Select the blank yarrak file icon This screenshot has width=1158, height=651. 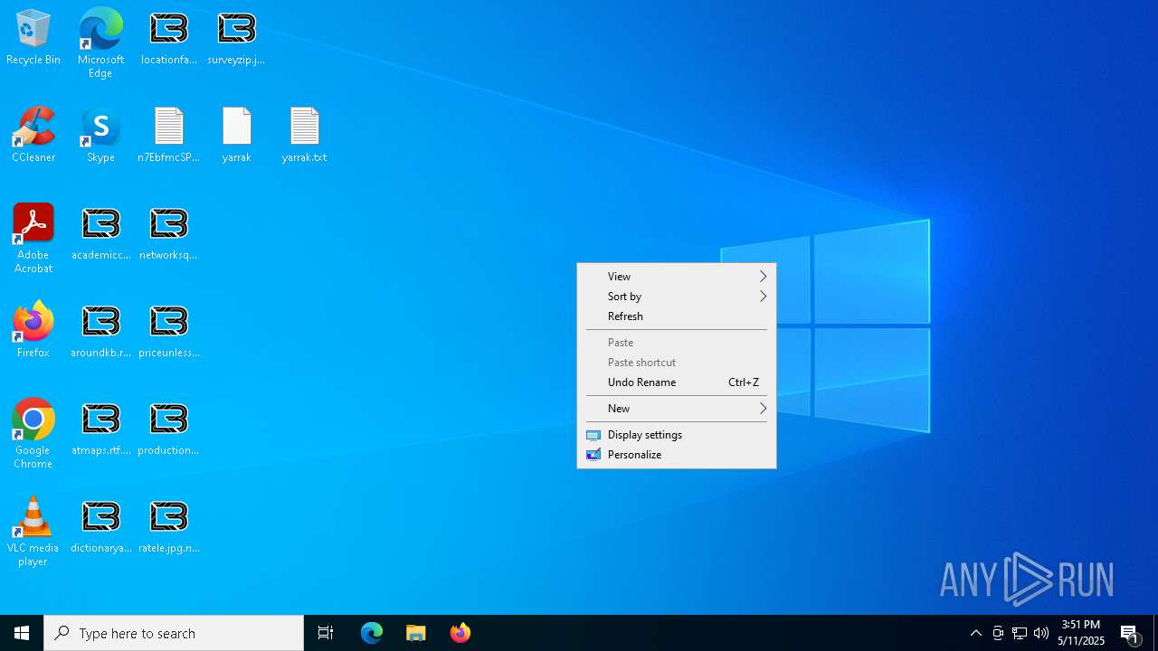pyautogui.click(x=236, y=136)
